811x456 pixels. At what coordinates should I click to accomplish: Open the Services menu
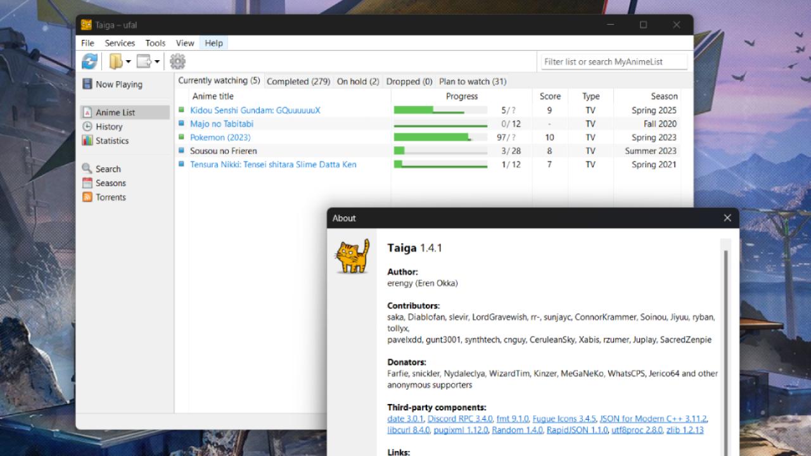120,43
